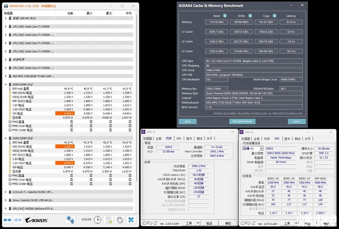This screenshot has height=229, width=339.
Task: Switch to 关于 tab in right CPU-Z
Action: [x=308, y=139]
